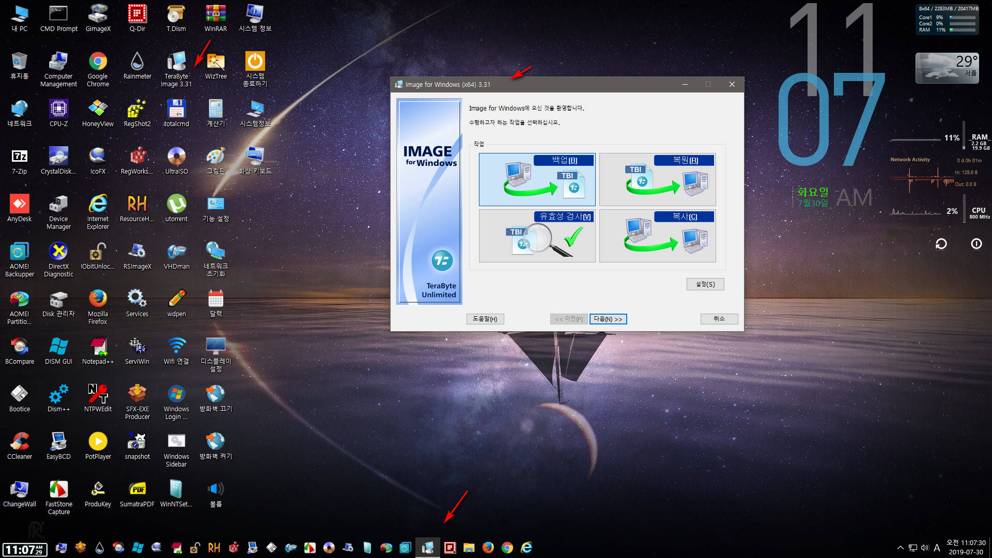
Task: Open the Rainmeter desktop icon
Action: click(x=137, y=66)
